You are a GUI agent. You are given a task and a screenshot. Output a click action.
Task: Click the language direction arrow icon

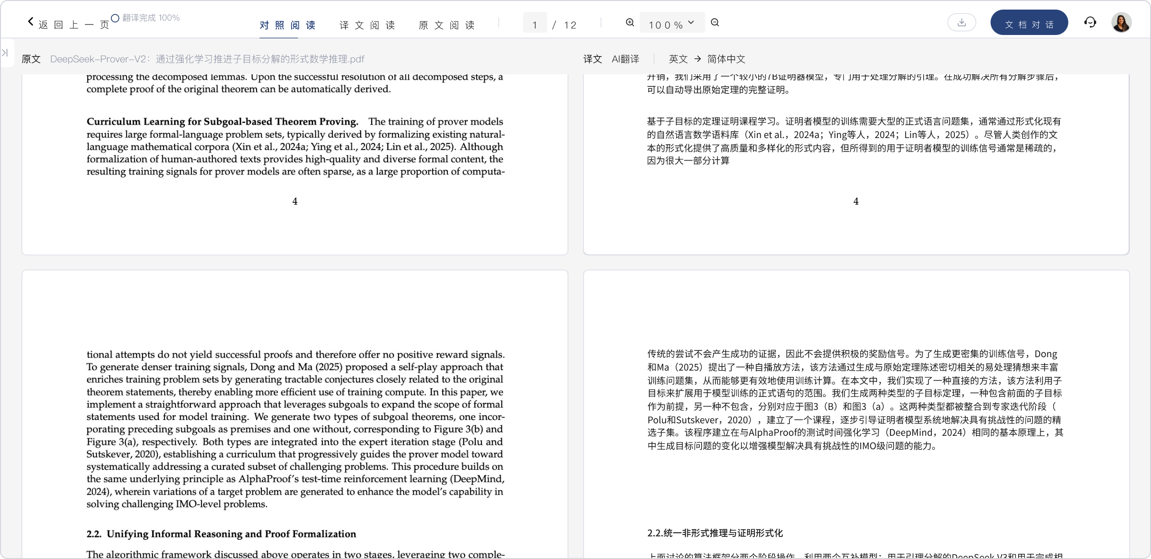coord(697,58)
